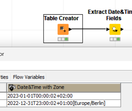Click the traffic light status under Table Creator

pyautogui.click(x=63, y=39)
